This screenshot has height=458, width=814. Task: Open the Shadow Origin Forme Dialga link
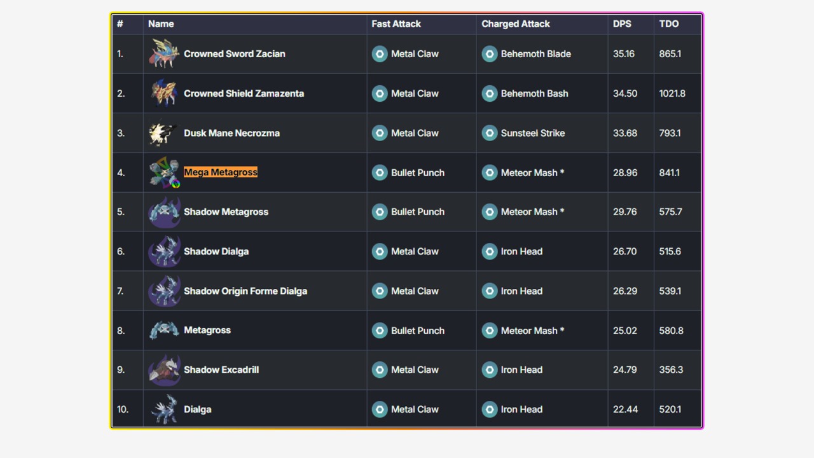click(x=245, y=291)
